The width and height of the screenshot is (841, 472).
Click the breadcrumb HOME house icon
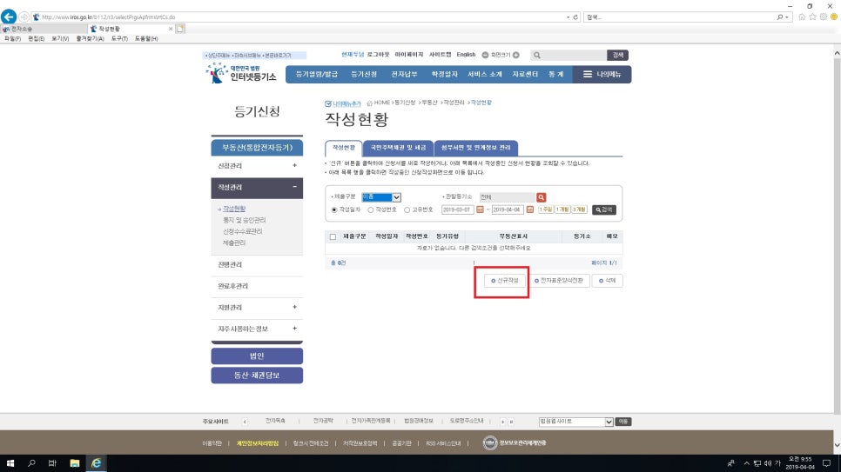[369, 103]
